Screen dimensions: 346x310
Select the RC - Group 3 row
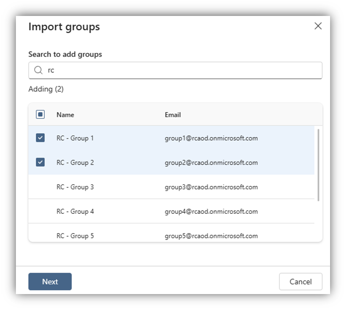171,187
